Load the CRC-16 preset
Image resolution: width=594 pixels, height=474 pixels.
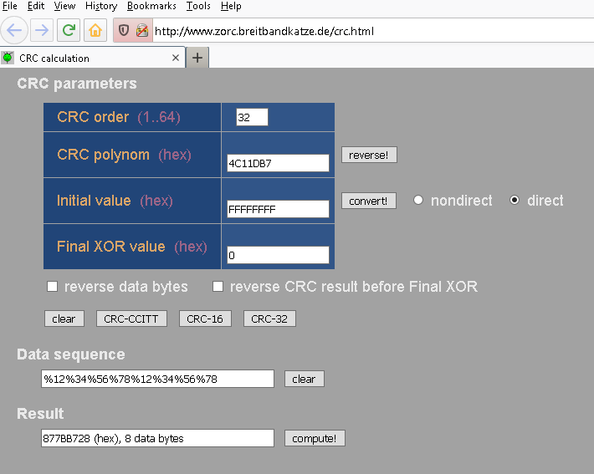(x=205, y=319)
